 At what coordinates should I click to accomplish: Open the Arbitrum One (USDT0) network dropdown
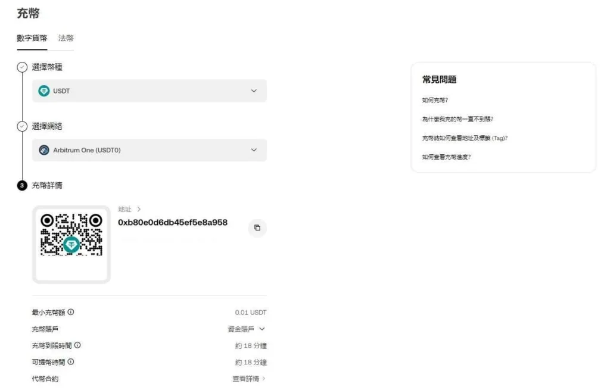tap(150, 150)
